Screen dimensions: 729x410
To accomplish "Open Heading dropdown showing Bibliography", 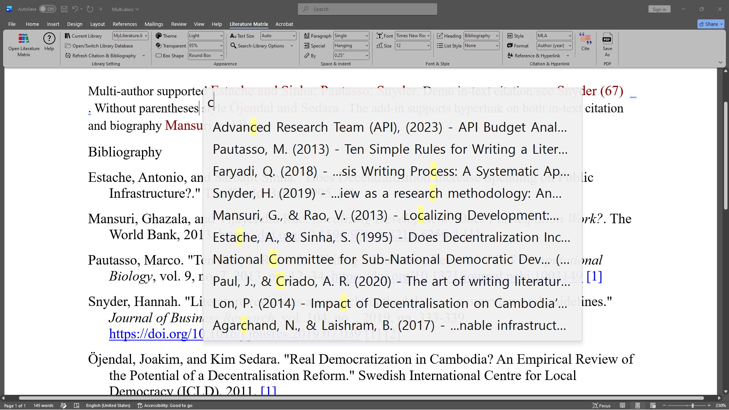I will pos(481,36).
